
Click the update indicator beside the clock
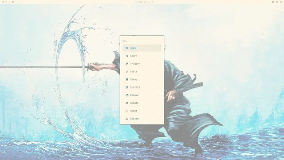point(152,2)
